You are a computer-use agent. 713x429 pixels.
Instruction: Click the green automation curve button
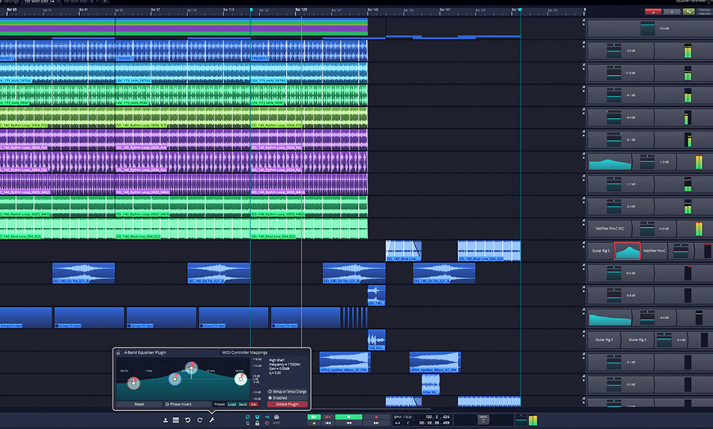coord(688,12)
